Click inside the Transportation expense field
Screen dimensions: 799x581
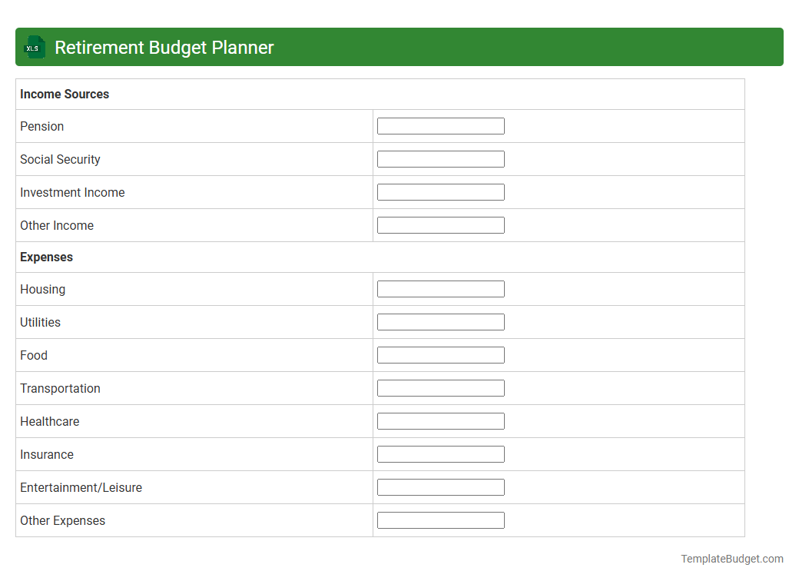point(440,387)
